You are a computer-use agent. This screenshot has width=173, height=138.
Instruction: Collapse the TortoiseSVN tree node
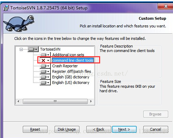(21, 50)
